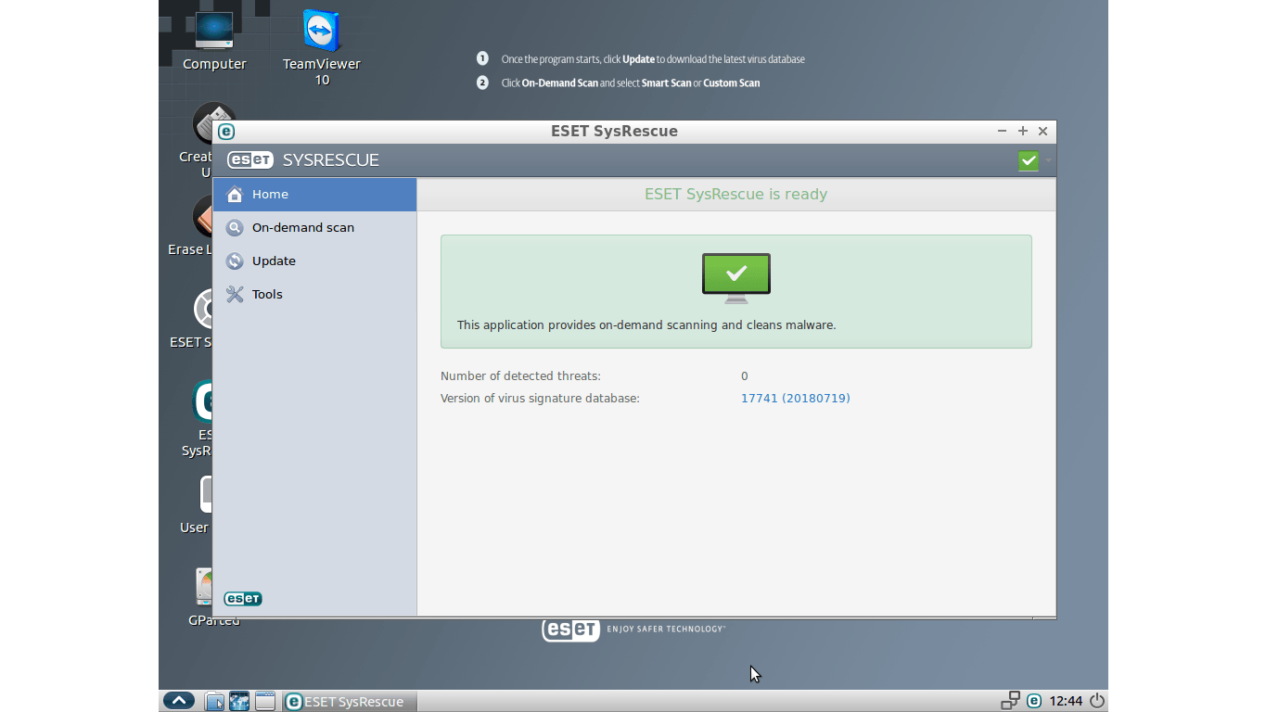This screenshot has height=712, width=1266.
Task: Launch TeamViewer 10 from the desktop
Action: 321,46
